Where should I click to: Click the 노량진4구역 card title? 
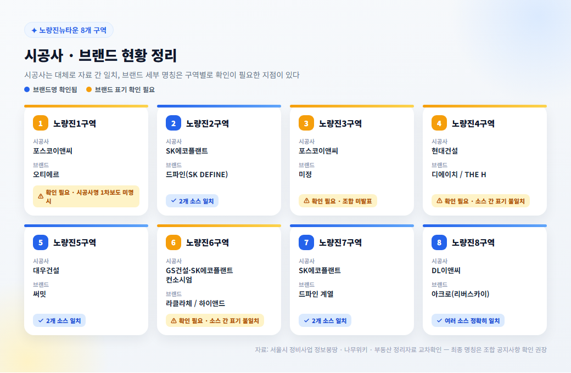[473, 124]
